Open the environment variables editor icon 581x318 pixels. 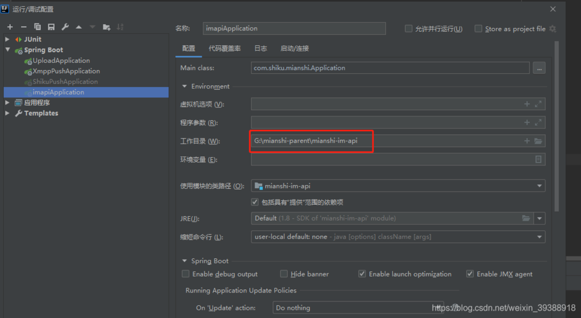click(x=538, y=159)
